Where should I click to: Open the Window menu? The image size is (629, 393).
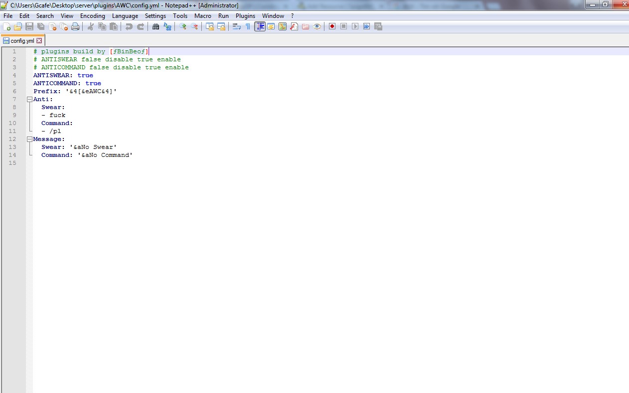273,16
